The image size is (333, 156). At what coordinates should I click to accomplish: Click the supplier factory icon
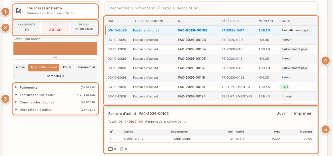[x=19, y=11]
